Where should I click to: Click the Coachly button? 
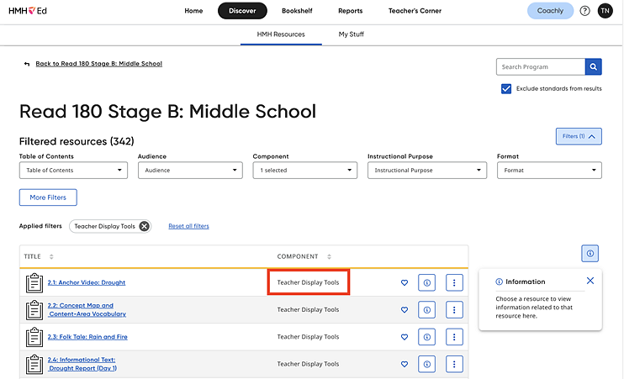pos(550,11)
